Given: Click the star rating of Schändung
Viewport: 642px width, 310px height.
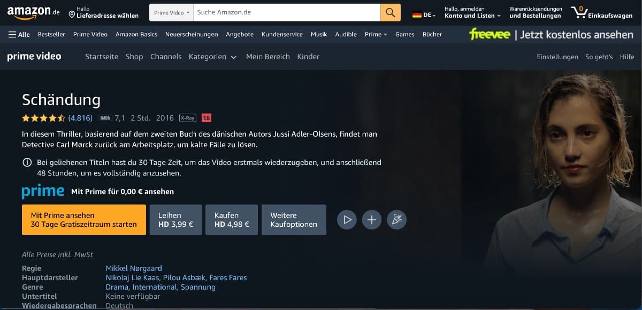Looking at the screenshot, I should tap(44, 118).
